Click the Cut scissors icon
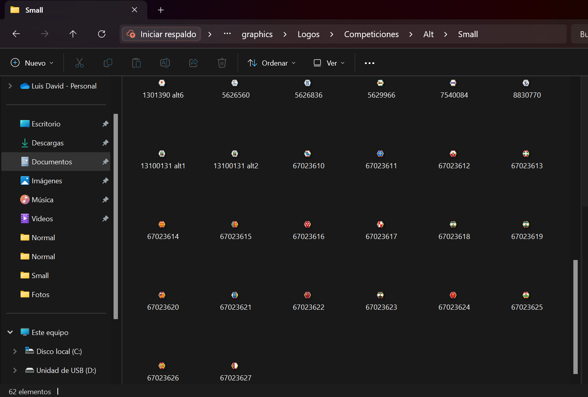The image size is (588, 397). 80,63
